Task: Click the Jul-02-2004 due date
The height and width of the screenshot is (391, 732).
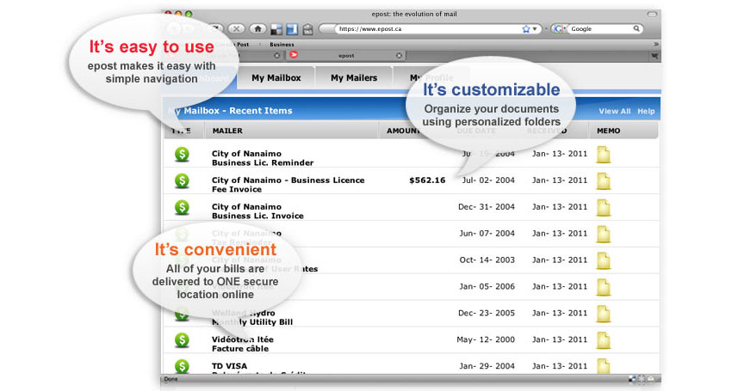Action: pos(488,180)
